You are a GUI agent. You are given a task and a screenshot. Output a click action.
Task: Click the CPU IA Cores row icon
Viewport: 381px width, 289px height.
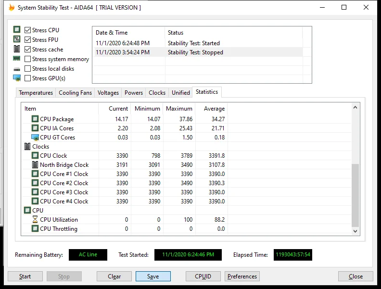pos(35,128)
